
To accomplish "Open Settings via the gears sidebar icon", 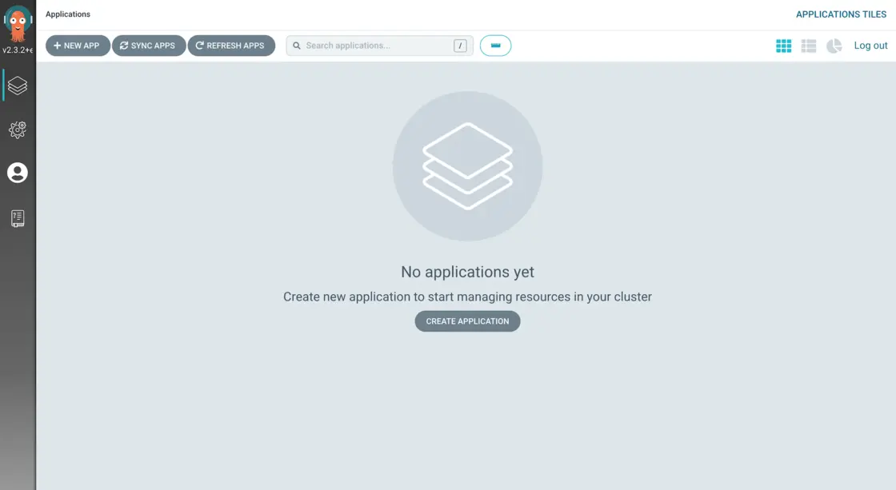I will [x=18, y=129].
